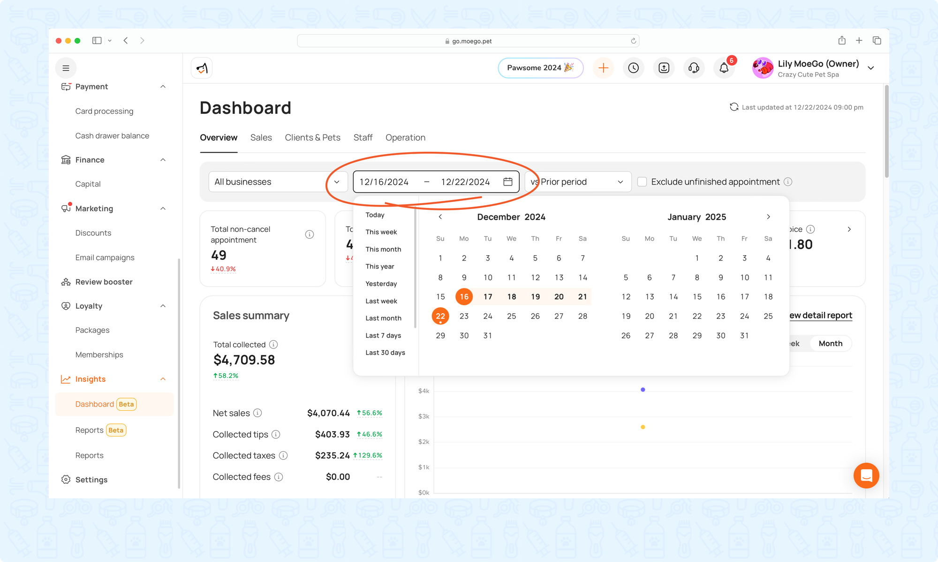Switch to the Clients & Pets tab
Screen dimensions: 938x562
pos(312,138)
